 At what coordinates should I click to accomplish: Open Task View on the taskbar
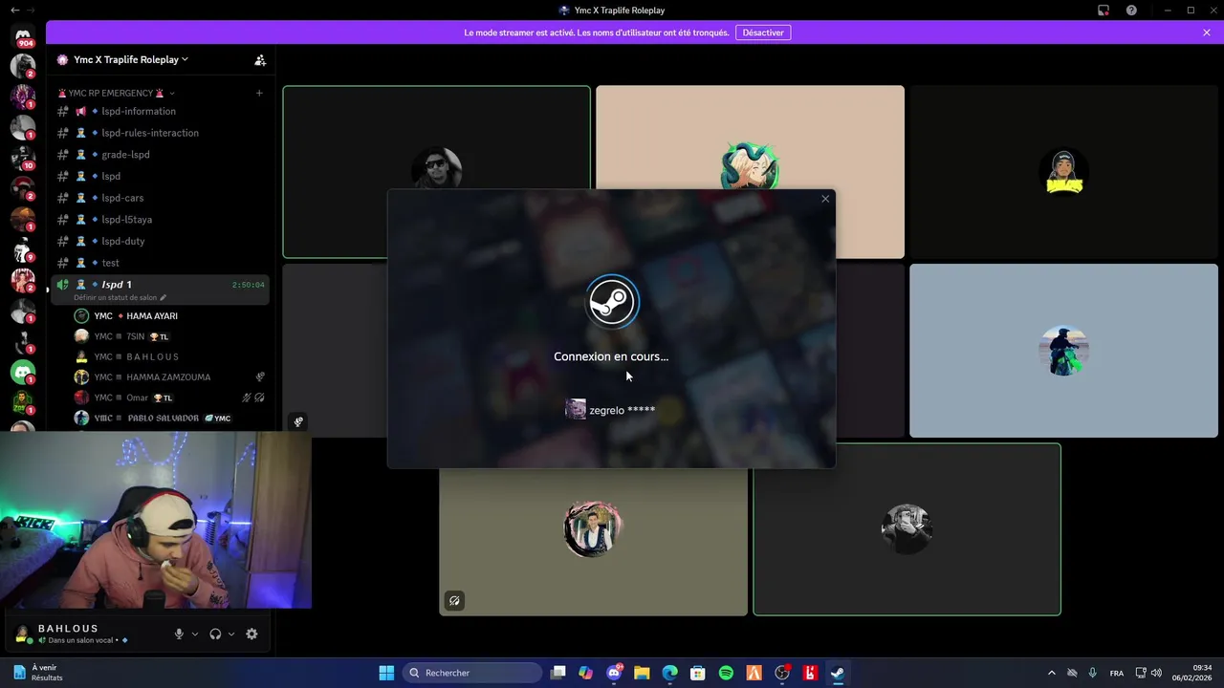point(558,673)
